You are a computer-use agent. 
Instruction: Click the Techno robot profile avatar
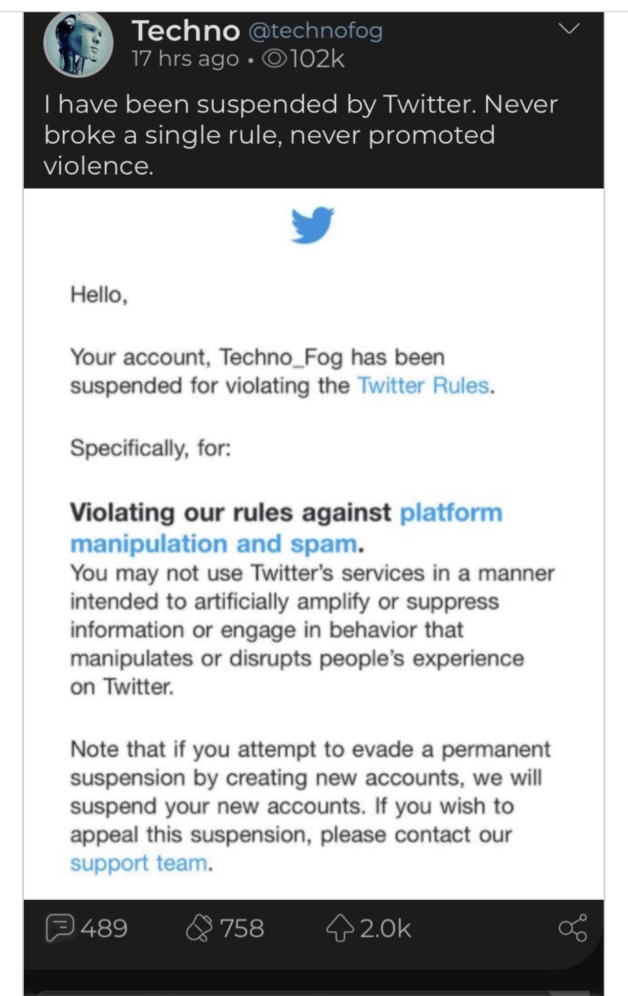(78, 45)
